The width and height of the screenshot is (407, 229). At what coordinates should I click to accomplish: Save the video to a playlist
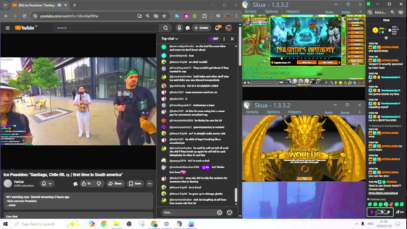pos(135,184)
